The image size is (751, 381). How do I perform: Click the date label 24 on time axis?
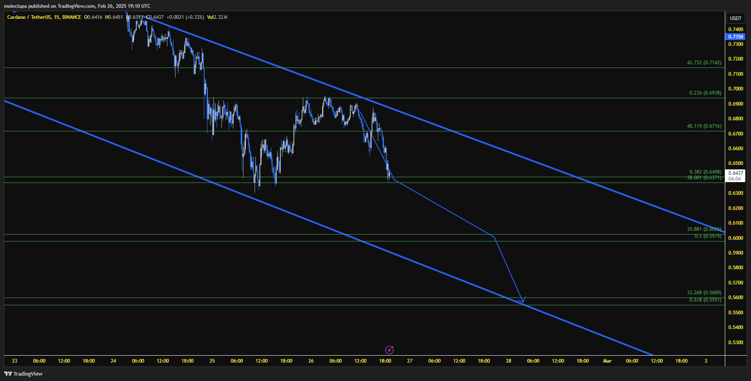113,361
